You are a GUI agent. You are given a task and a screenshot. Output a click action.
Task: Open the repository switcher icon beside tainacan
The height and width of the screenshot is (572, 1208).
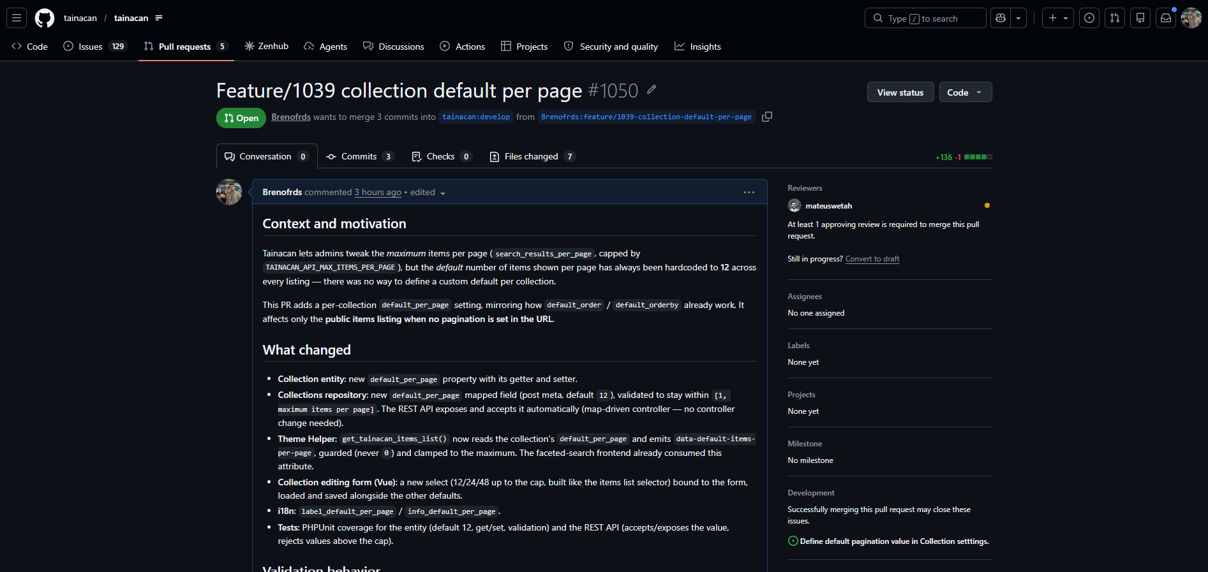pyautogui.click(x=159, y=18)
